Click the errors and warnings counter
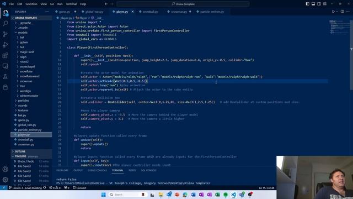Image resolution: width=353 pixels, height=199 pixels. 55,188
